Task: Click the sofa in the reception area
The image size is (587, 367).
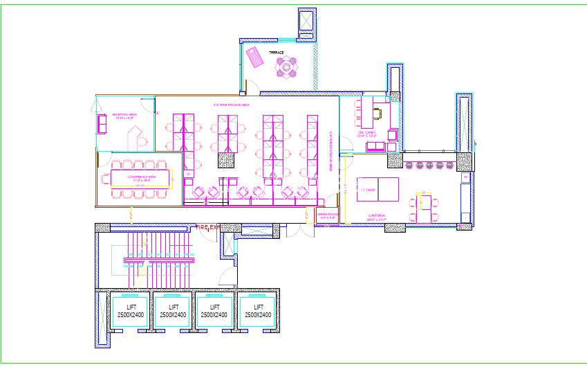Action: coord(102,124)
